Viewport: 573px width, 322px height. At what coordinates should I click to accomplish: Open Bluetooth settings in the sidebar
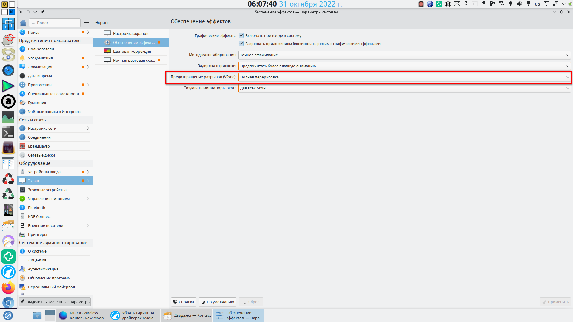36,208
